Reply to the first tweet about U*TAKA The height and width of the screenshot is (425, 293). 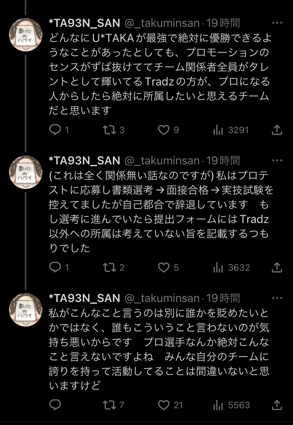pyautogui.click(x=55, y=130)
